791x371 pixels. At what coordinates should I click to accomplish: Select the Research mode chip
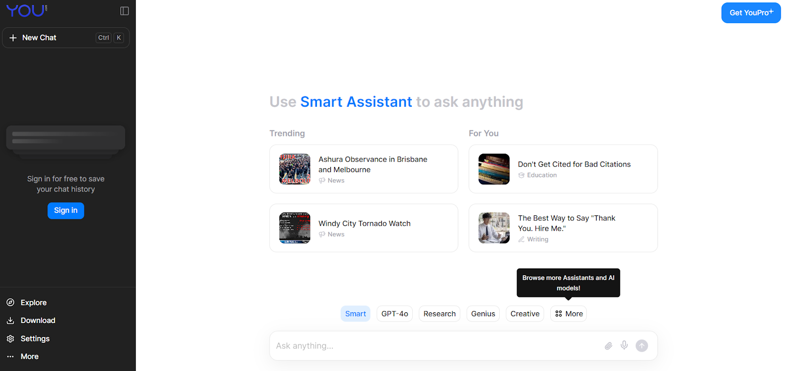click(x=439, y=314)
